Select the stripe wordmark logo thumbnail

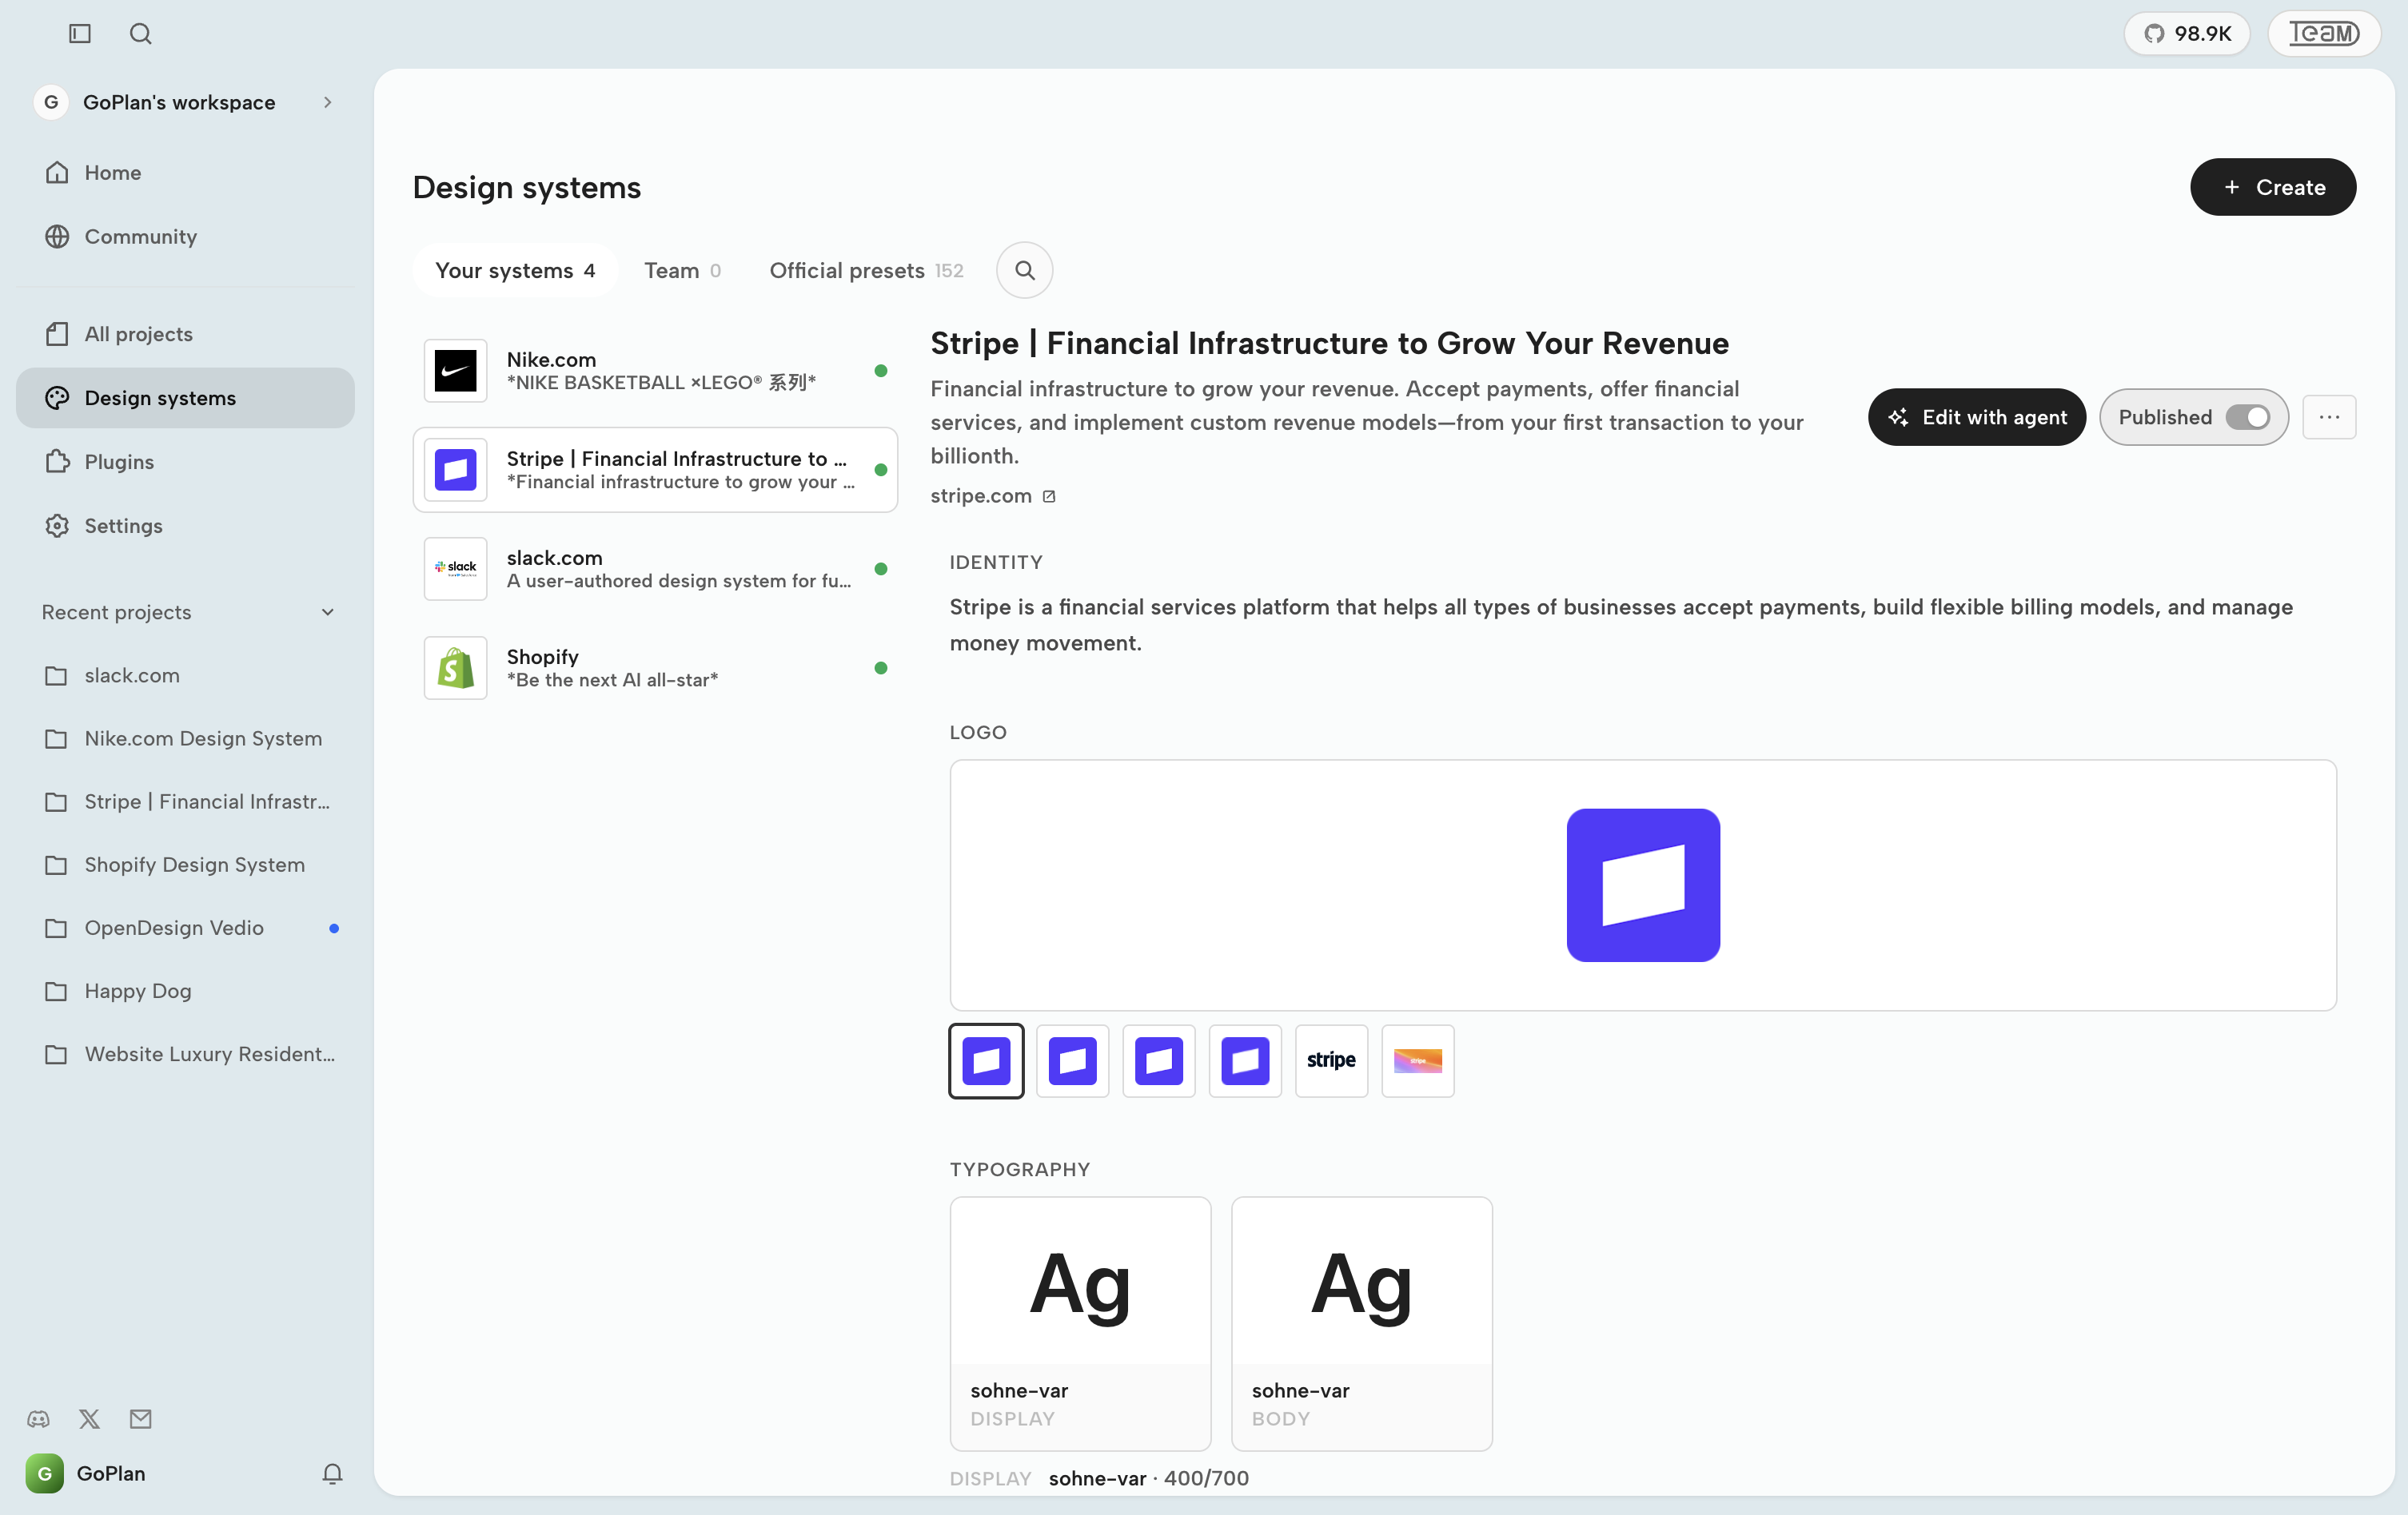tap(1331, 1061)
